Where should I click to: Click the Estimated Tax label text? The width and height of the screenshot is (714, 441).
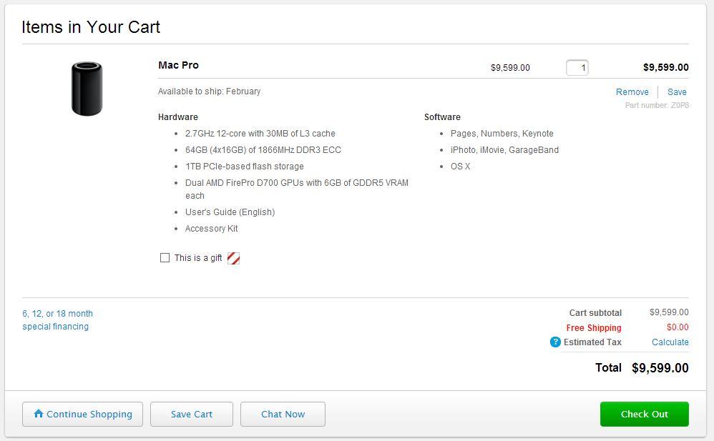(592, 342)
